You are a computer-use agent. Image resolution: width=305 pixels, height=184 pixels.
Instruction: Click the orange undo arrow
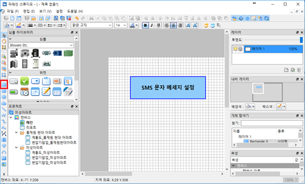[77, 18]
